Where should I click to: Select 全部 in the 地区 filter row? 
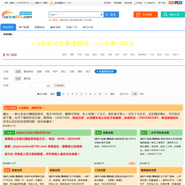pos(18,79)
